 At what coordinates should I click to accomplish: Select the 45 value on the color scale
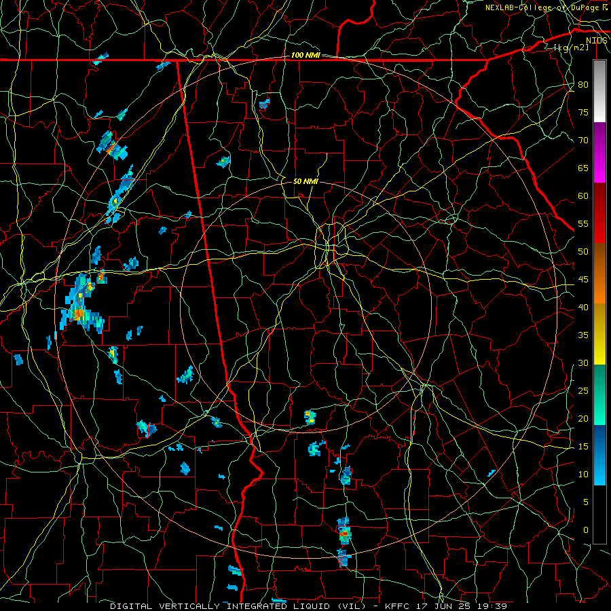(x=583, y=280)
